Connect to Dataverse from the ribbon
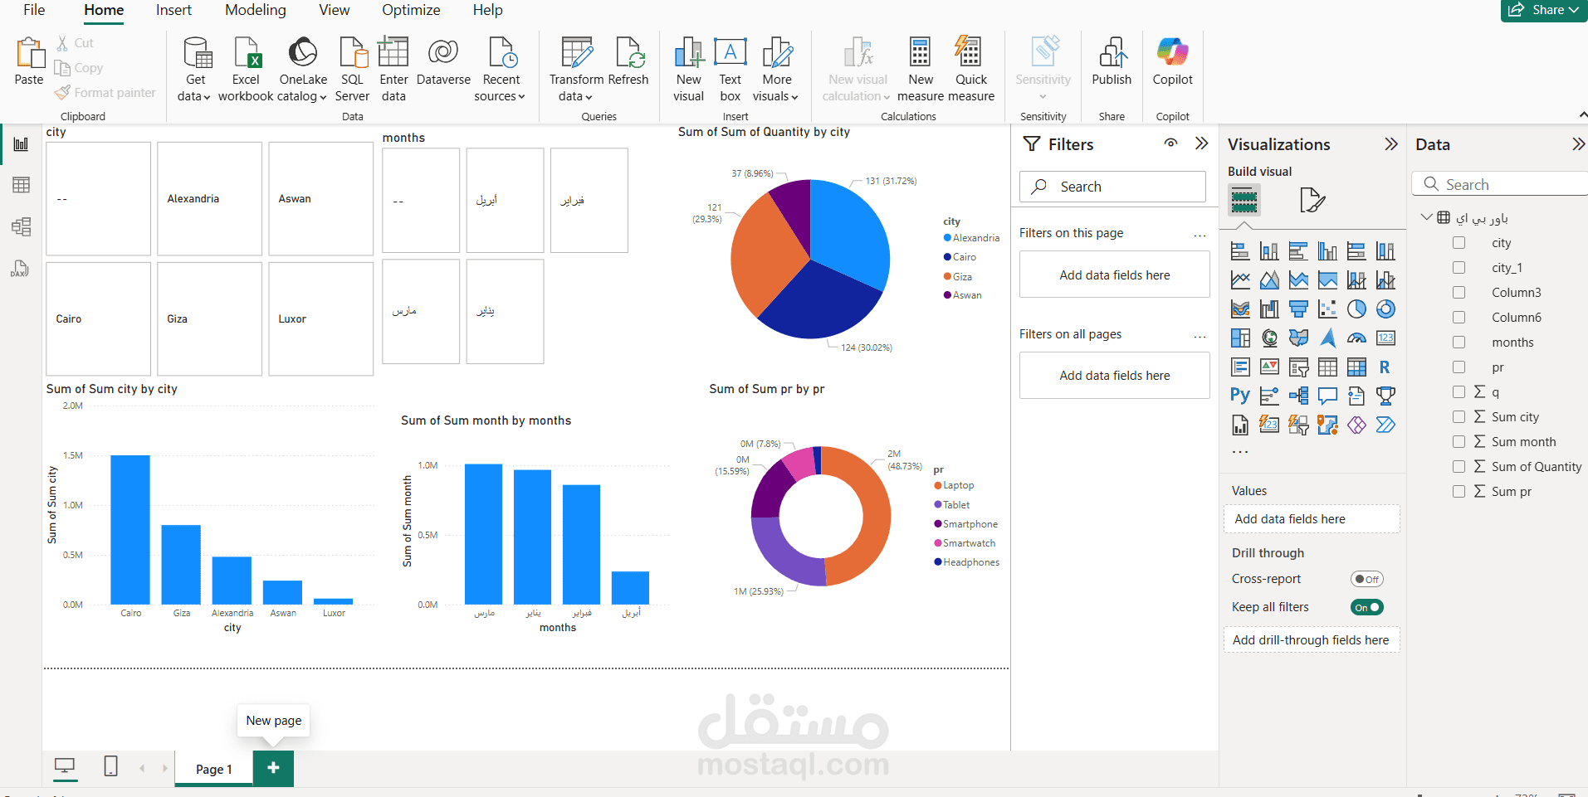 point(443,61)
